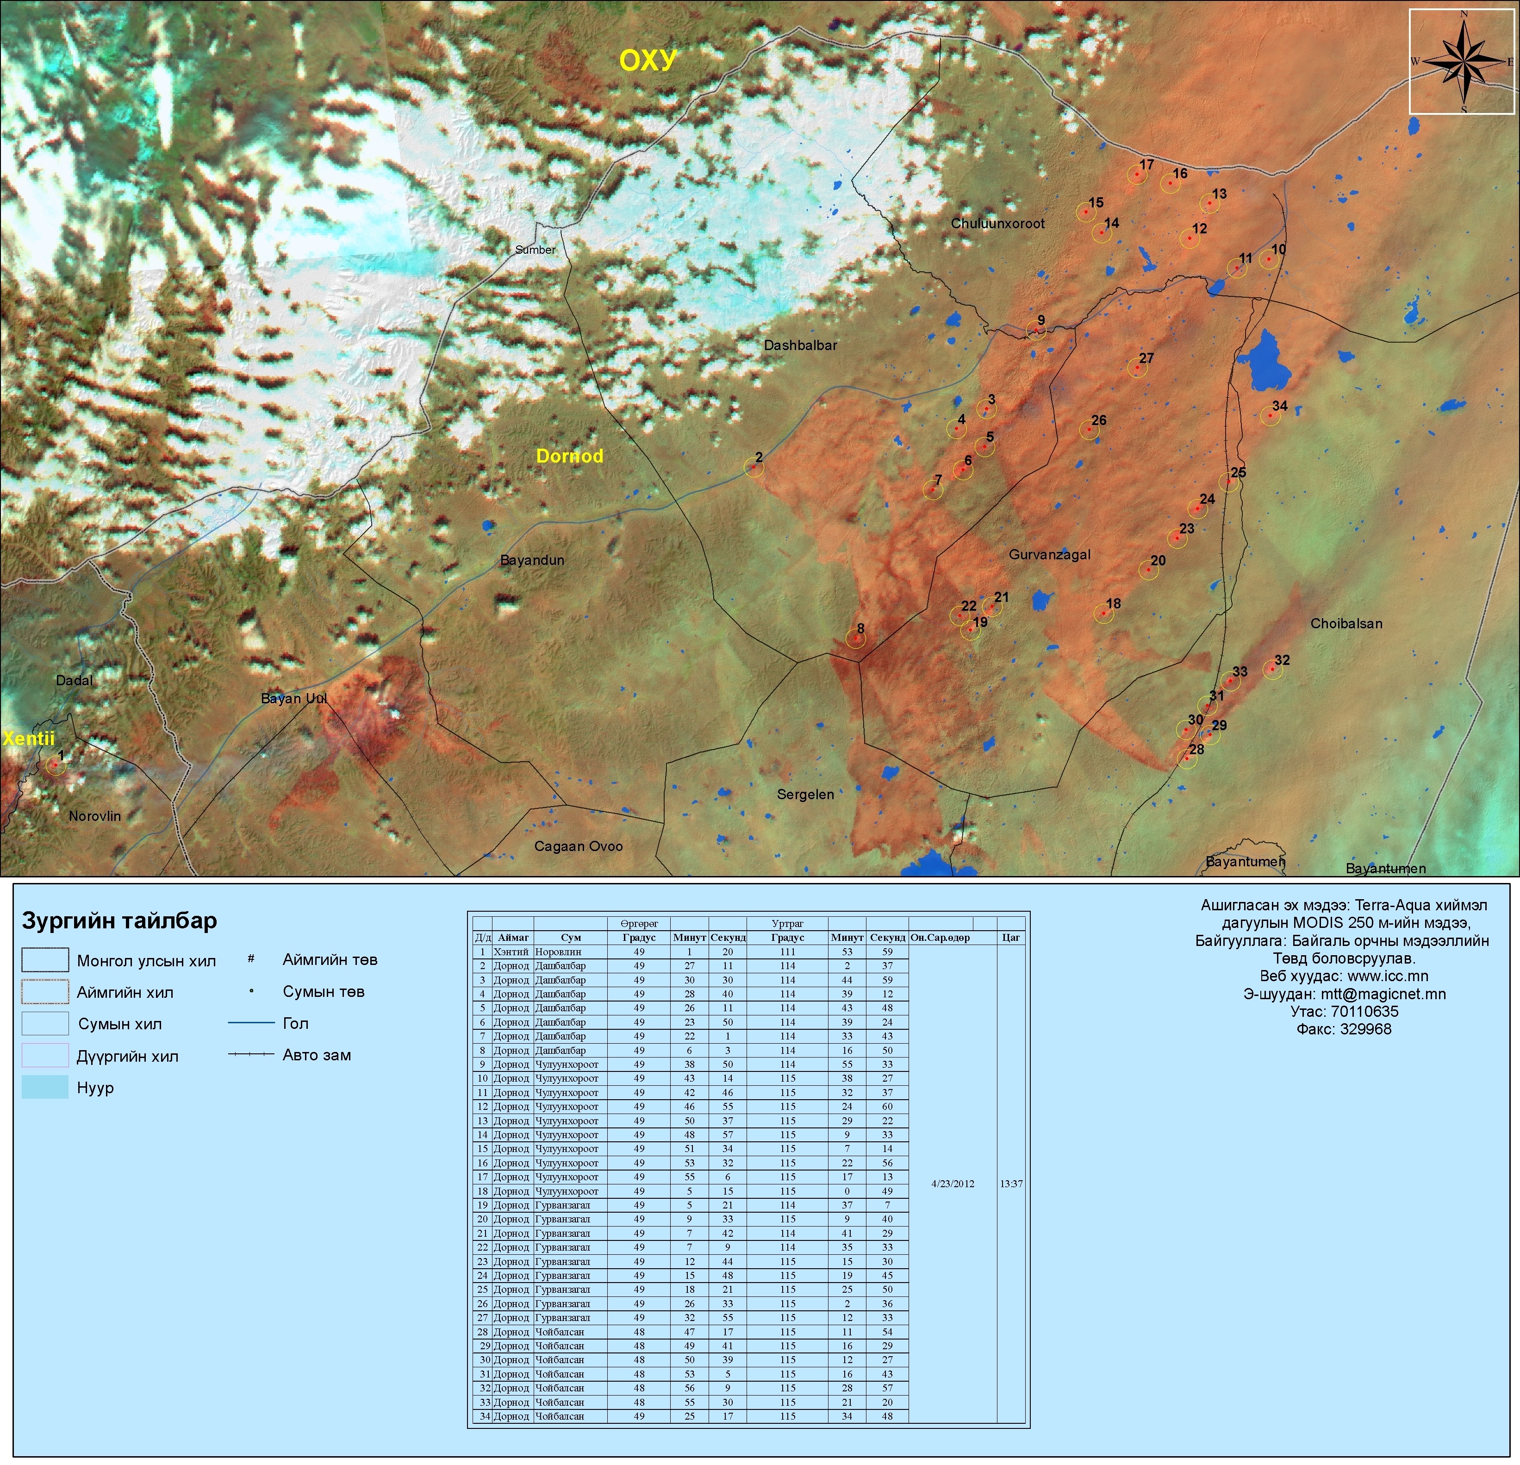Select fire hotspot marker number 34
Image resolution: width=1520 pixels, height=1465 pixels.
click(1270, 415)
